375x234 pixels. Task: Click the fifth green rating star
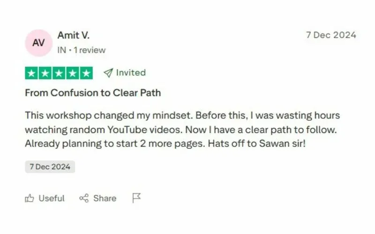(86, 73)
